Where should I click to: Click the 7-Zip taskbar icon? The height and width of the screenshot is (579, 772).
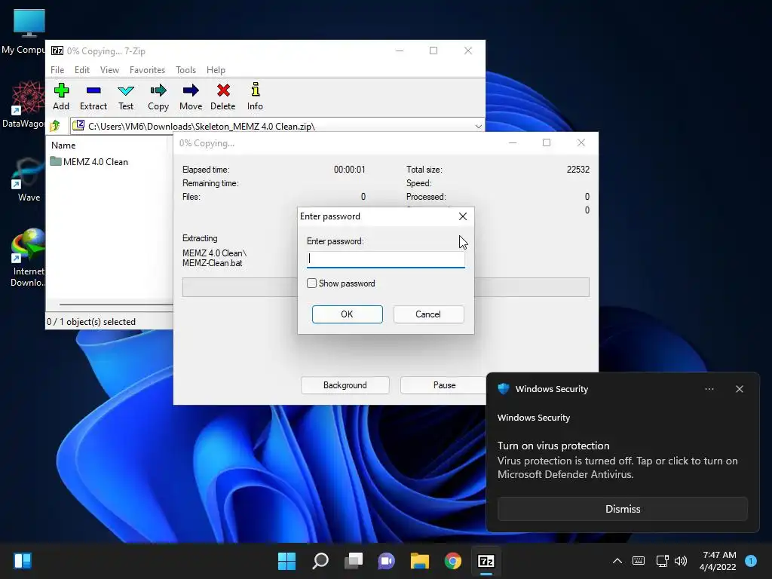486,561
